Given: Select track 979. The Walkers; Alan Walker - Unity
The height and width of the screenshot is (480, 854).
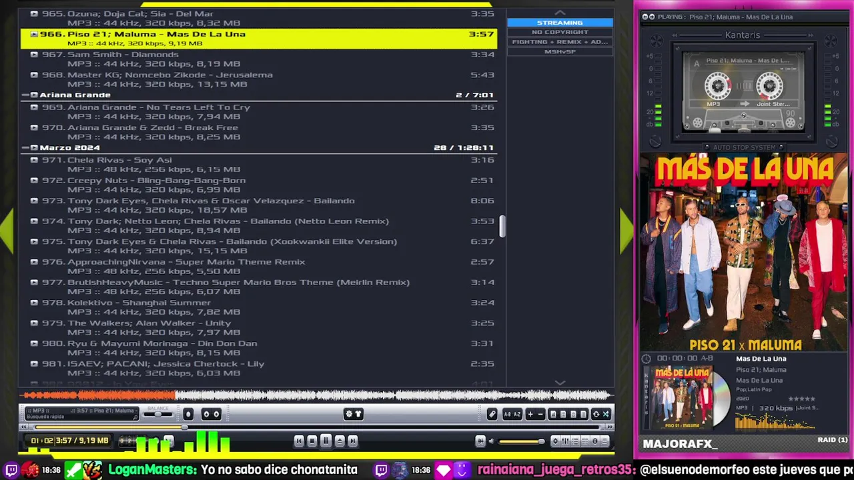Looking at the screenshot, I should coord(259,327).
